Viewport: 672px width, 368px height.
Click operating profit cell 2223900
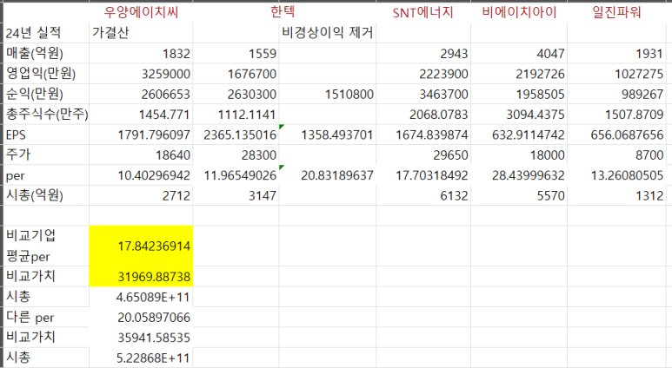click(423, 74)
